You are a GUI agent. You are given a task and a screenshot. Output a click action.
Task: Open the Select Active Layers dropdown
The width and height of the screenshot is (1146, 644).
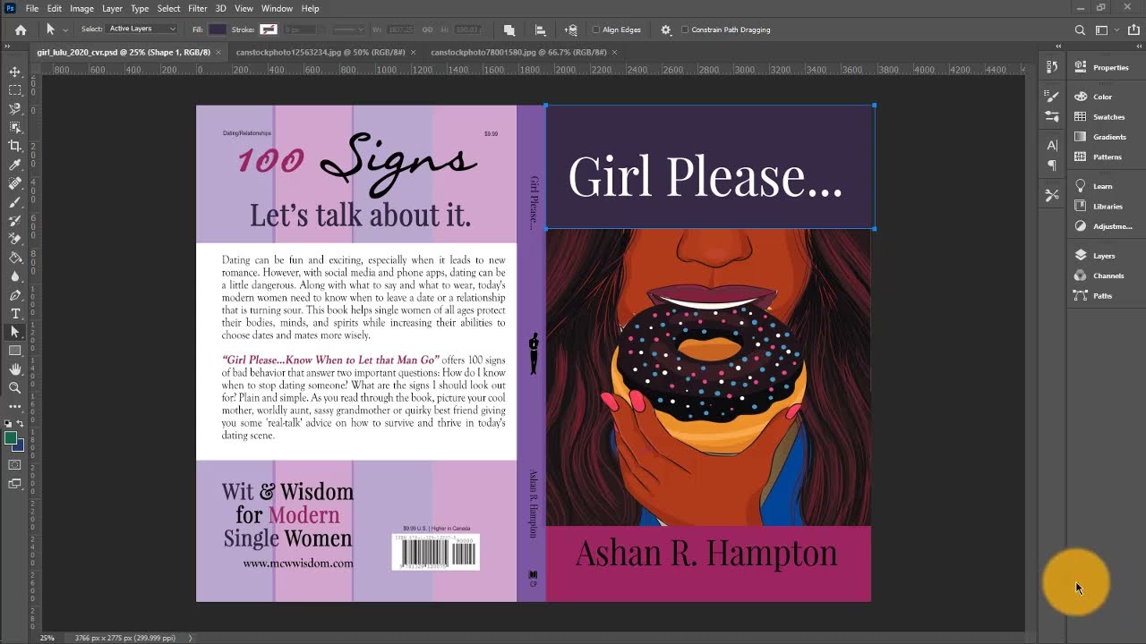click(x=142, y=30)
